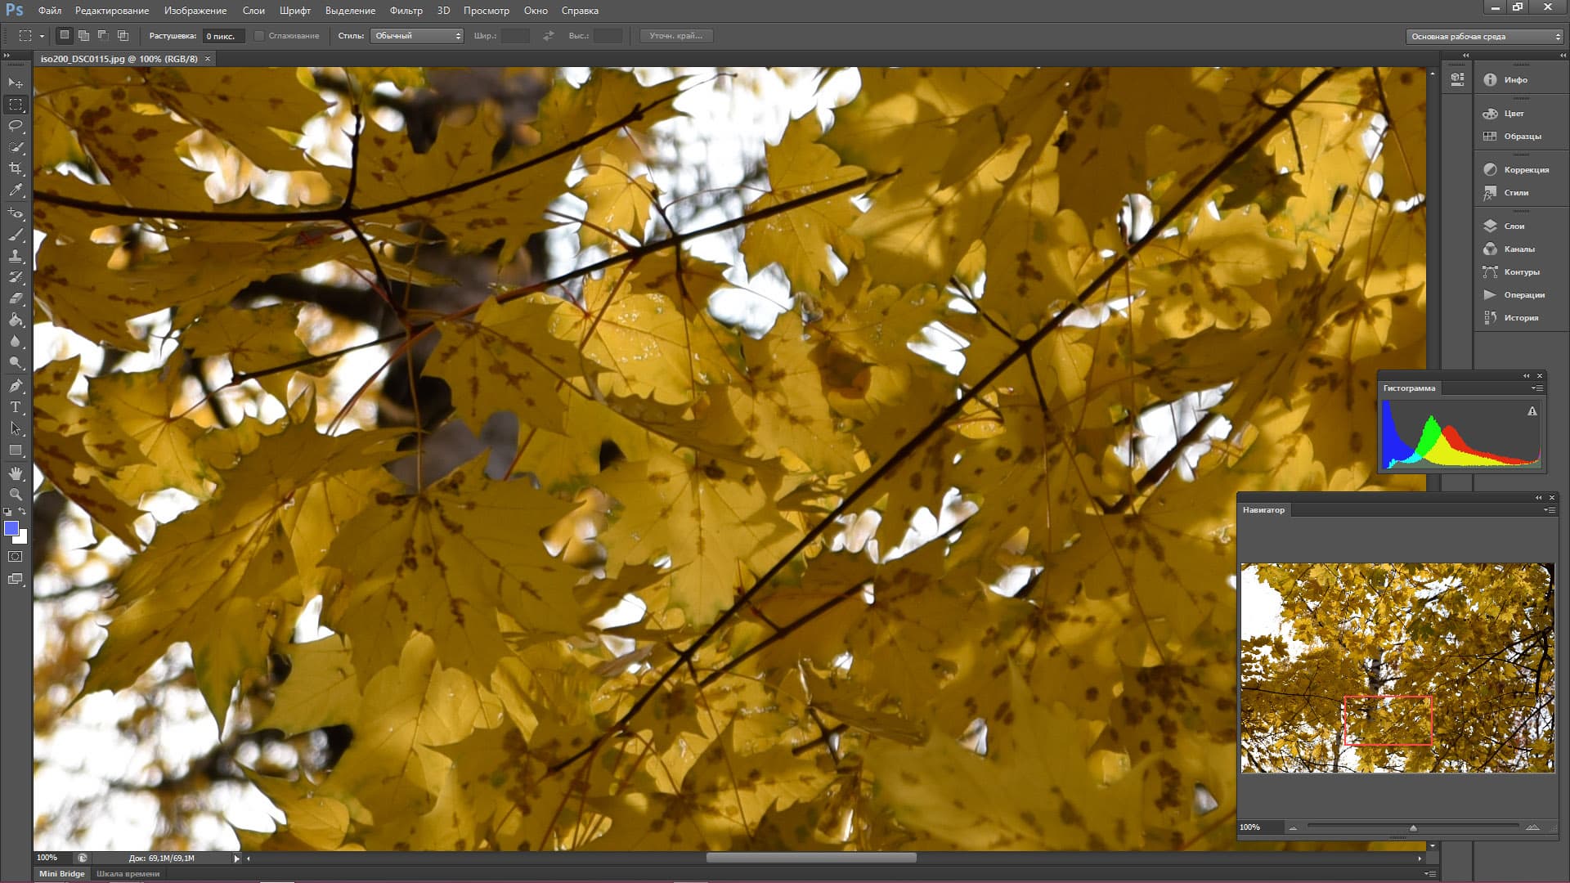Viewport: 1570px width, 883px height.
Task: Toggle the Сглаживание checkbox
Action: tap(259, 36)
